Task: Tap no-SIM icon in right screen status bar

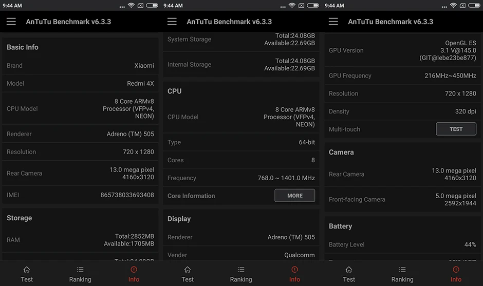Action: point(462,5)
